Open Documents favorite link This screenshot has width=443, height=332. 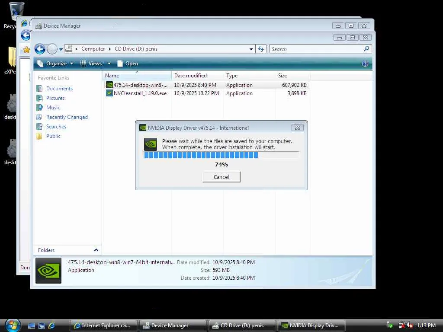59,89
